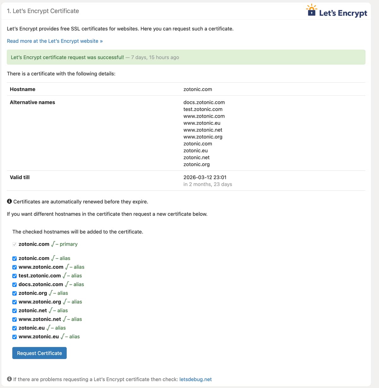Click the disabled primary zotonic.com checkbox
Viewport: 379px width, 388px height.
point(15,244)
